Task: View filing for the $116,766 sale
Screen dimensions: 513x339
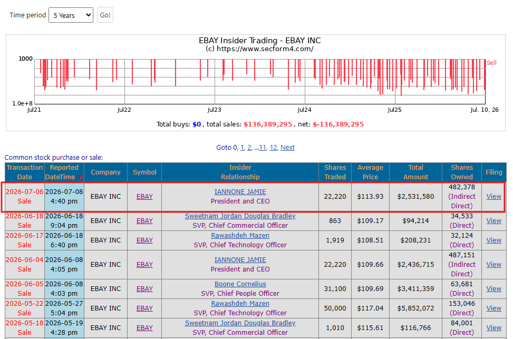Action: pyautogui.click(x=493, y=327)
